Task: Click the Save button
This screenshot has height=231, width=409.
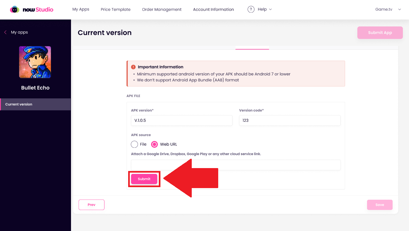Action: point(380,205)
